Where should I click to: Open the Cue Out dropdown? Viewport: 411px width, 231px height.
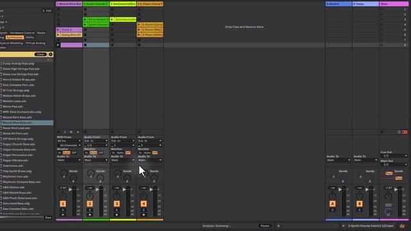tap(394, 156)
